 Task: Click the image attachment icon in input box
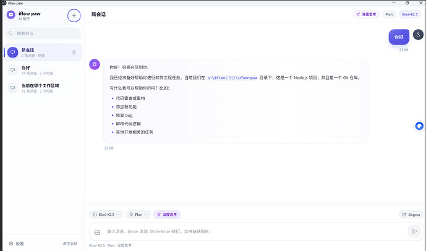(x=97, y=232)
